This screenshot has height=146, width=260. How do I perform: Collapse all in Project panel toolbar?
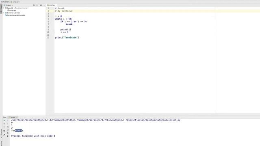pyautogui.click(x=37, y=5)
